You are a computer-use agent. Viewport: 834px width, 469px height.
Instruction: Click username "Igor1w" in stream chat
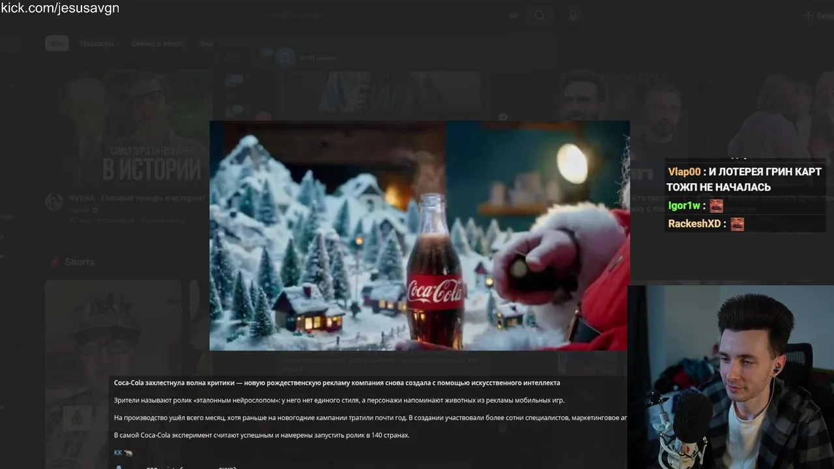(x=684, y=206)
